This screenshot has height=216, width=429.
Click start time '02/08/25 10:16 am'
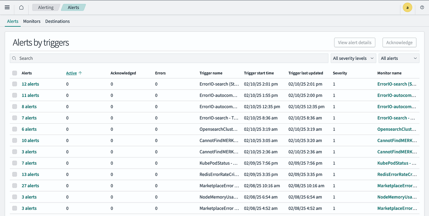[x=262, y=186]
